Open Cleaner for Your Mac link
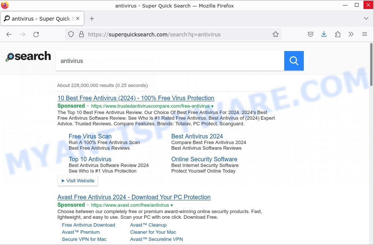Viewport: 374px width, 245px height. [153, 232]
